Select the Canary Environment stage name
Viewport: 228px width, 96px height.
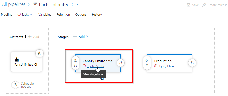(x=99, y=61)
